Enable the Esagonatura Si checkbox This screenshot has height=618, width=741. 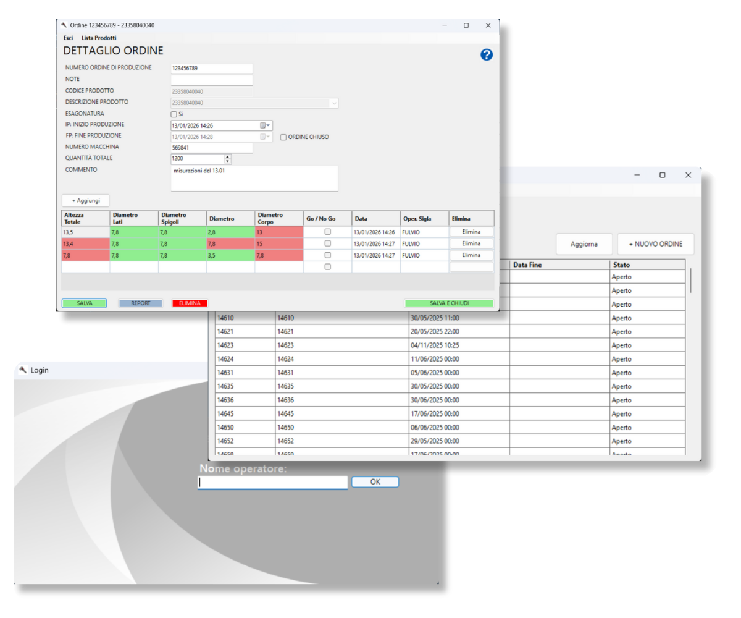click(x=174, y=114)
